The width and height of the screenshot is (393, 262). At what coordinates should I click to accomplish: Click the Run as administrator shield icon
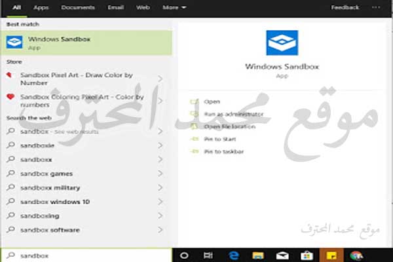click(x=195, y=114)
